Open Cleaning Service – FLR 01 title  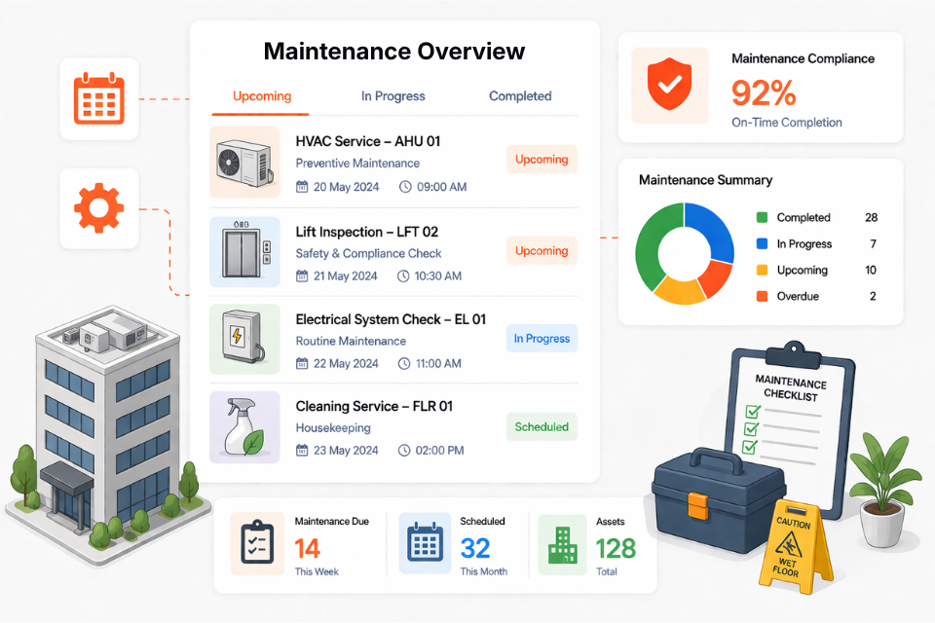pyautogui.click(x=374, y=406)
